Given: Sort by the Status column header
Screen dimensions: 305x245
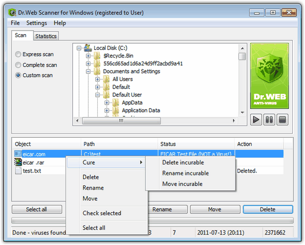Looking at the screenshot, I should (x=196, y=144).
